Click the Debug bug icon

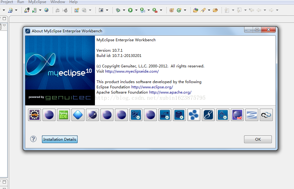pos(118,10)
